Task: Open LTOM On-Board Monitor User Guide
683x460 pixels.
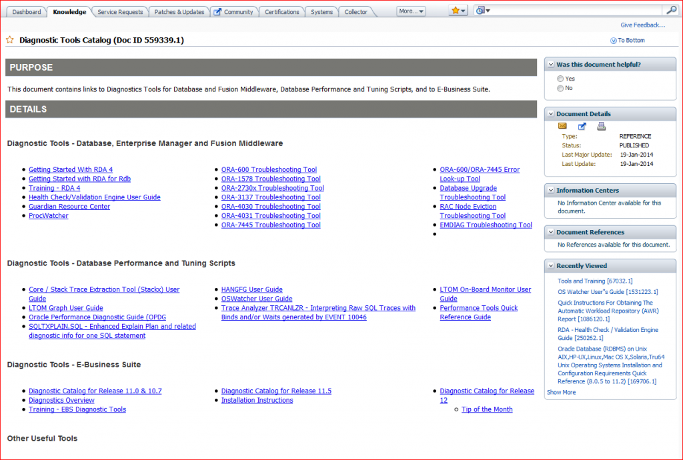Action: point(486,294)
